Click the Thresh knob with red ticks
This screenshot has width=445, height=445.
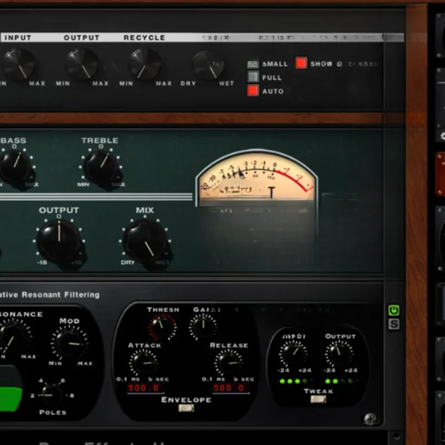162,327
